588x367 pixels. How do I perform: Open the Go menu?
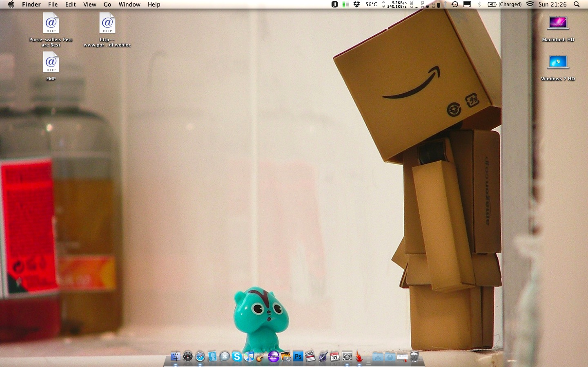(107, 4)
